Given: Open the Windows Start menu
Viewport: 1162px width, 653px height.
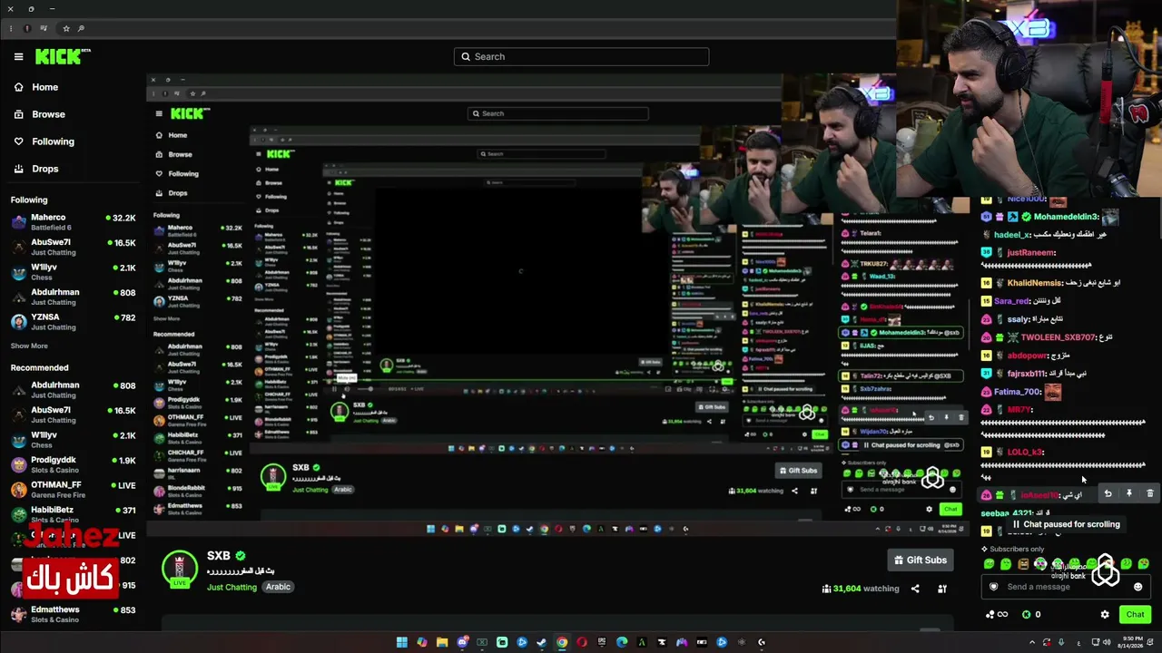Looking at the screenshot, I should point(401,642).
